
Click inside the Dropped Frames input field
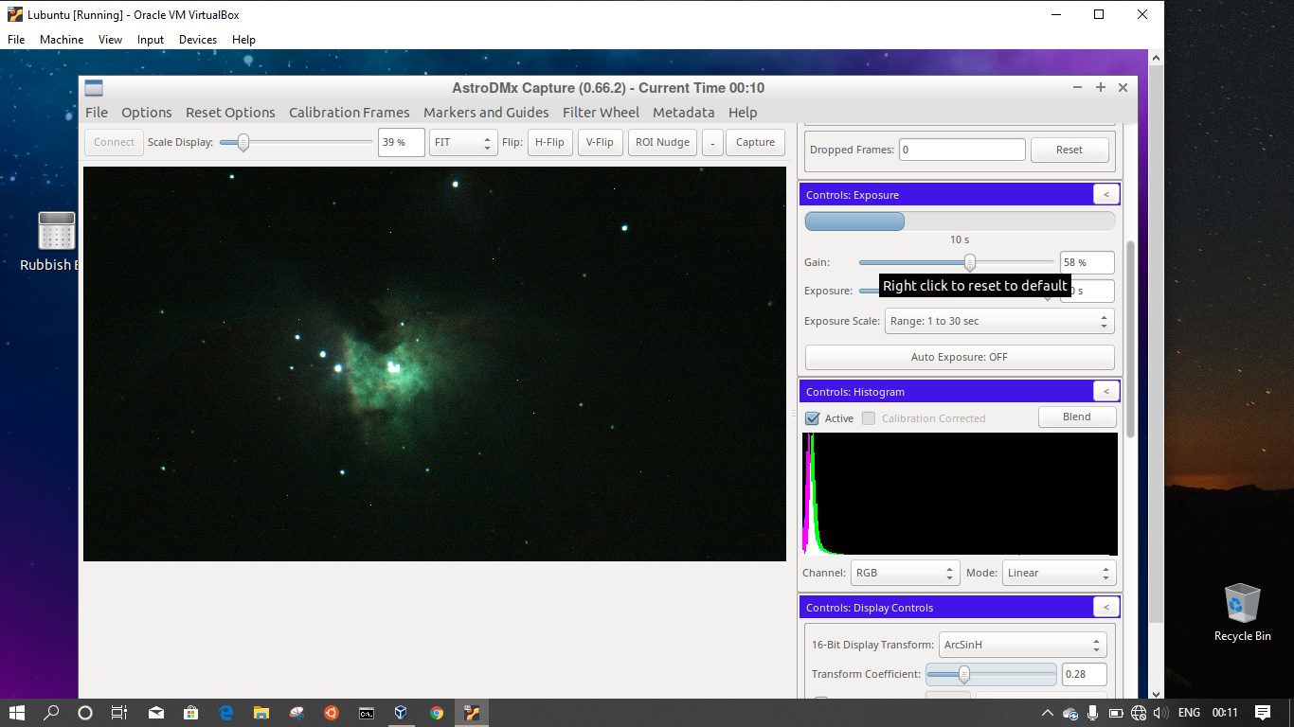(x=962, y=149)
